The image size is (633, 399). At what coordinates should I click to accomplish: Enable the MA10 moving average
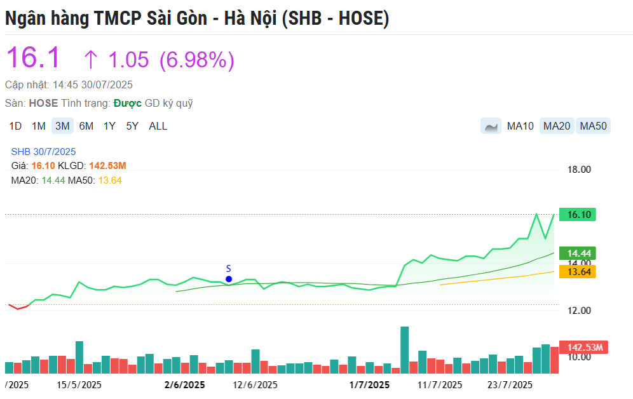point(521,126)
